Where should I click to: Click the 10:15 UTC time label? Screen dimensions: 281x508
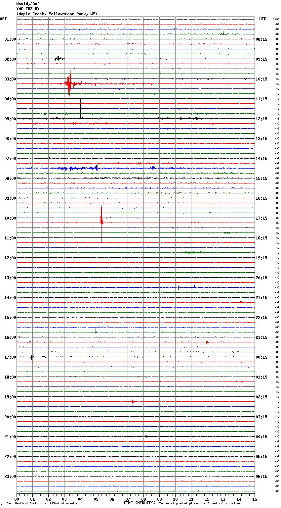261,79
